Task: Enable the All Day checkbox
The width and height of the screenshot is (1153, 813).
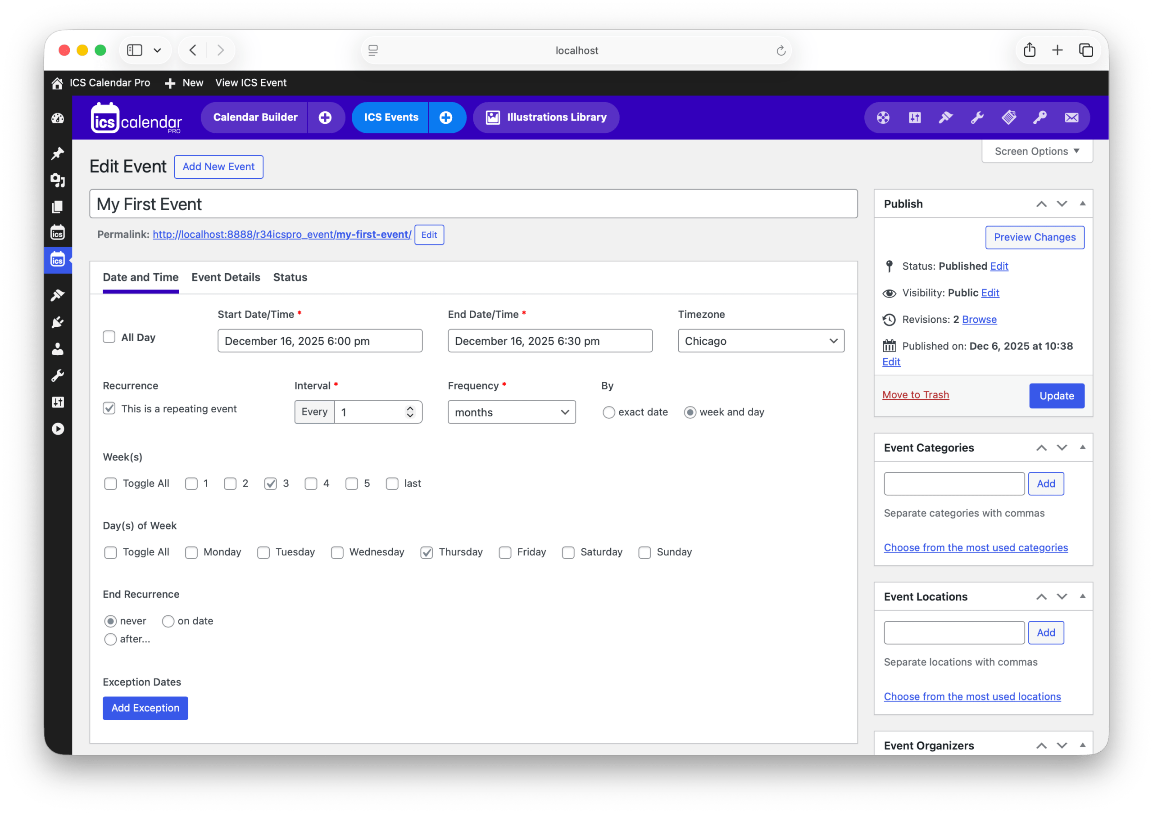Action: [x=109, y=337]
